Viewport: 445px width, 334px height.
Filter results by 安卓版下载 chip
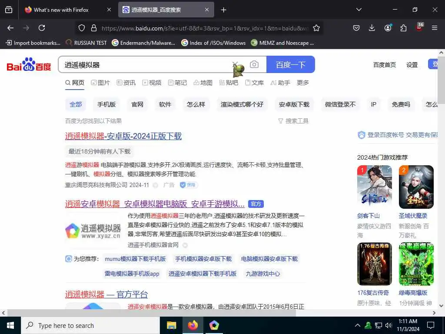click(294, 104)
